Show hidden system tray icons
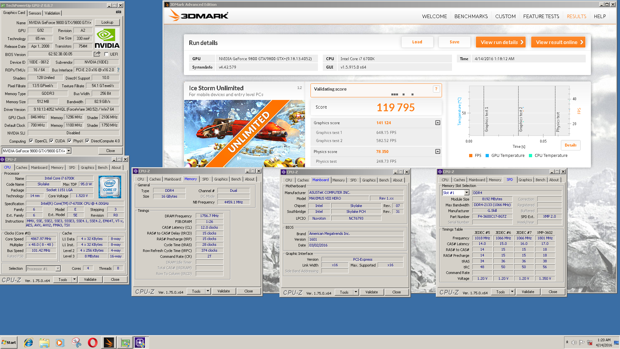The width and height of the screenshot is (620, 349). 567,342
